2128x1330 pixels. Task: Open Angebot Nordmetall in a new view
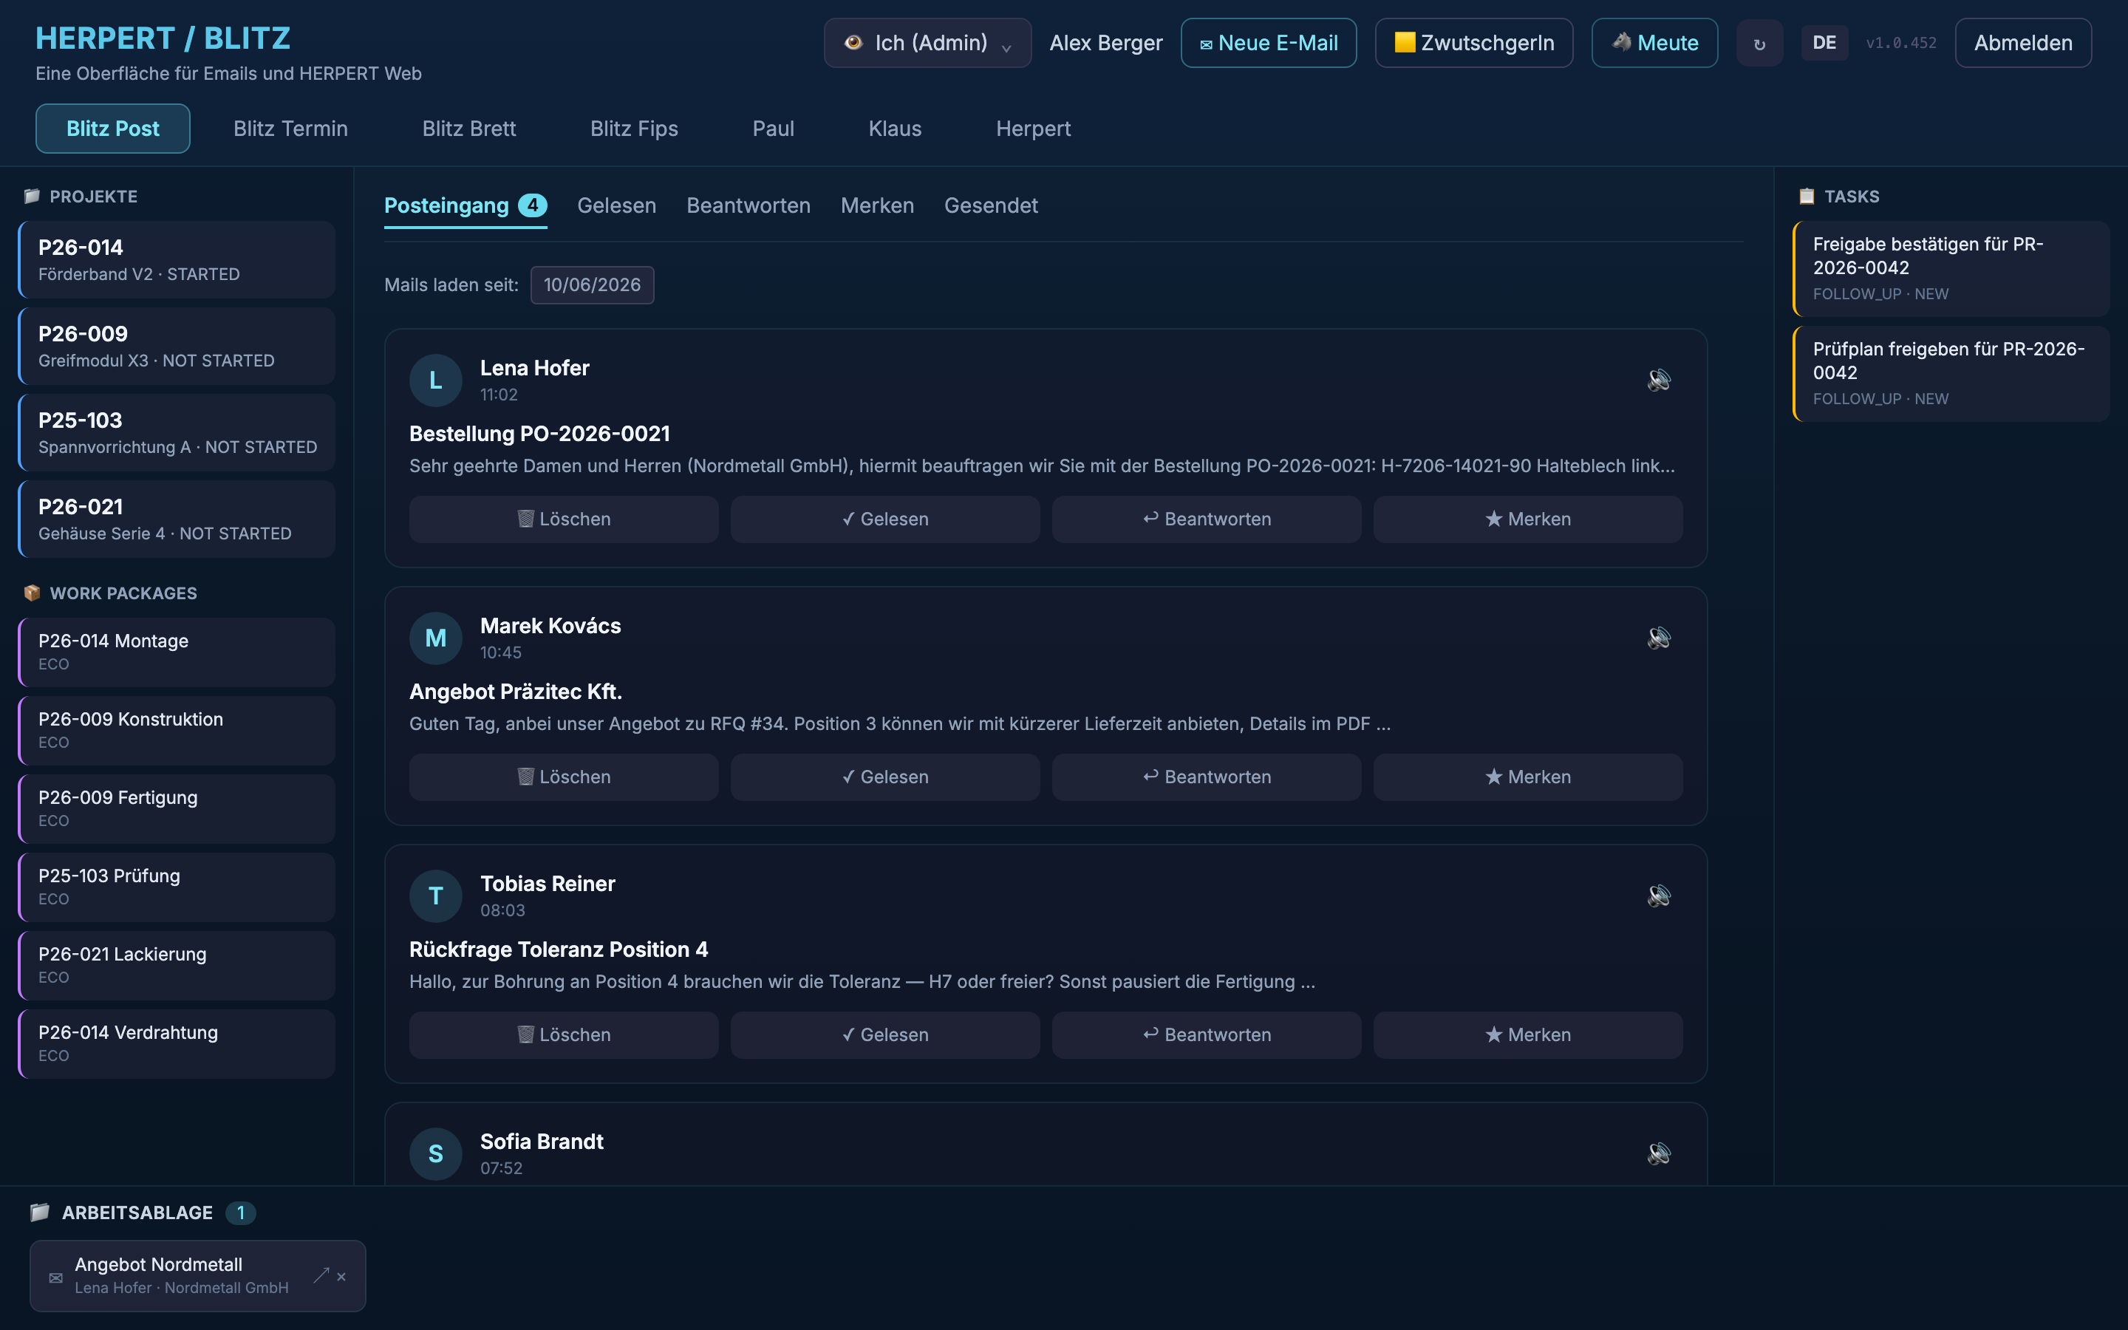(321, 1275)
